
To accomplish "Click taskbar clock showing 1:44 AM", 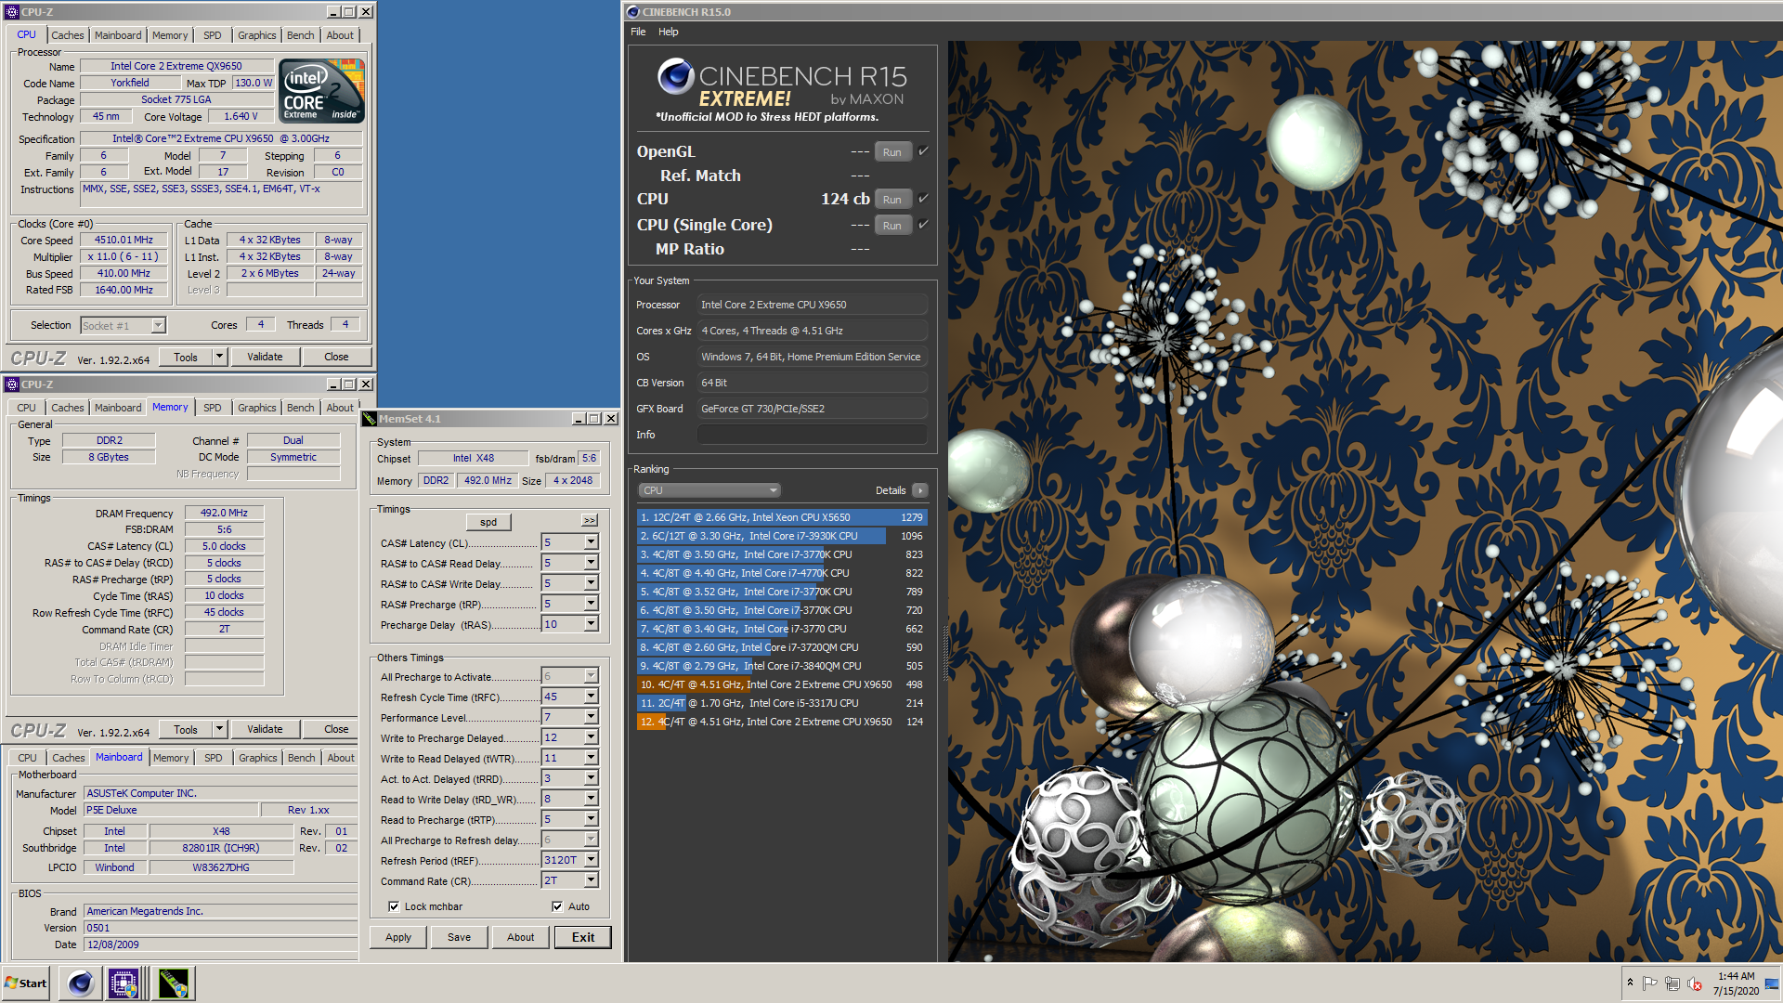I will point(1736,983).
